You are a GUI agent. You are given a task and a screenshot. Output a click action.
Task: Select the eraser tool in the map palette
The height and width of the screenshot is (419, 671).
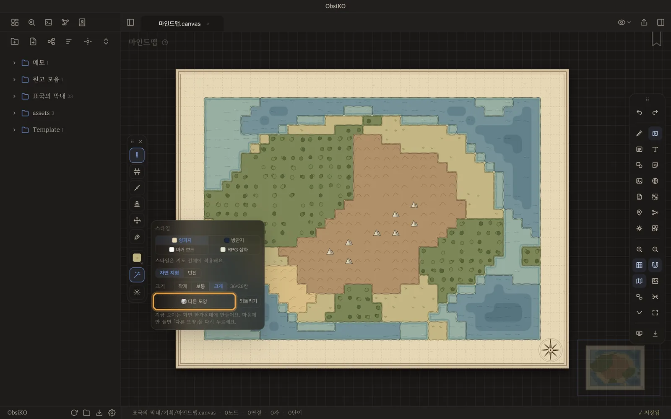[137, 237]
